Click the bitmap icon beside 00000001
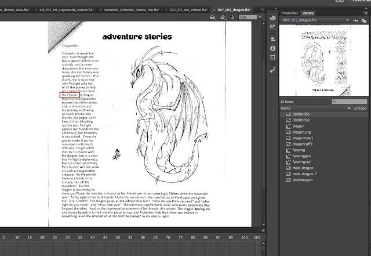 [288, 114]
